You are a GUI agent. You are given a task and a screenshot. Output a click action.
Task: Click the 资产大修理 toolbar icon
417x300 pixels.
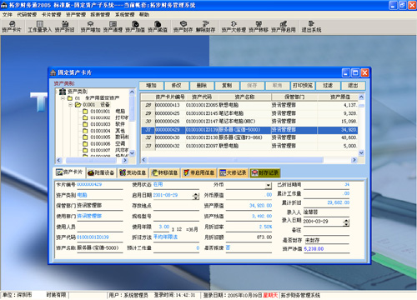click(234, 27)
